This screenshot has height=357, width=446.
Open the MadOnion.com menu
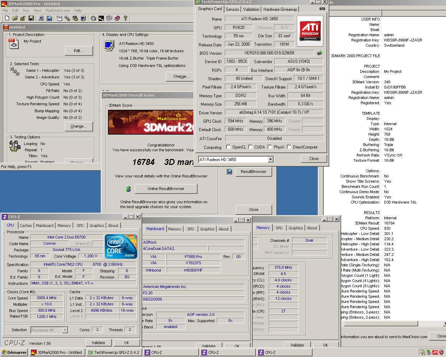(x=58, y=10)
